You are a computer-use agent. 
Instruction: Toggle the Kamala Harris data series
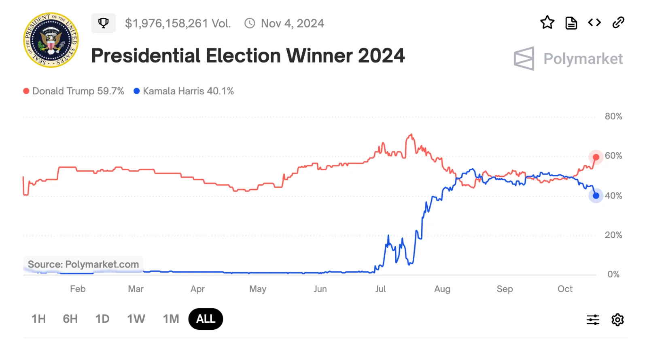(x=184, y=91)
